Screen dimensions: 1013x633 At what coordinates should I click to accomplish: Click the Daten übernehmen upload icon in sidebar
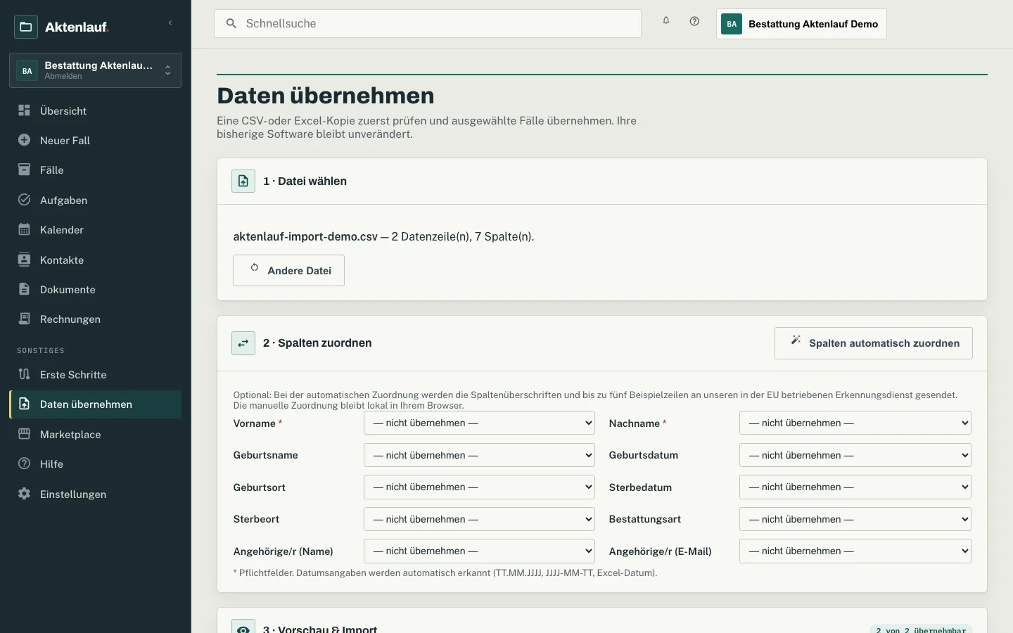coord(24,404)
